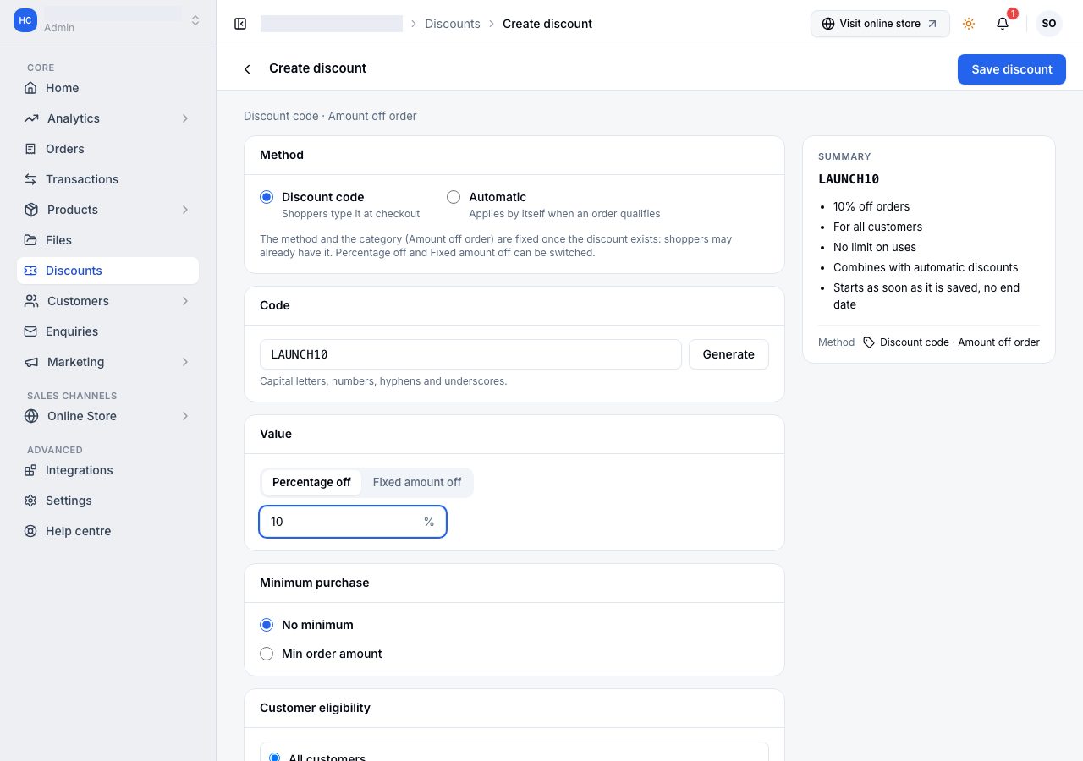Click the Home house icon
Viewport: 1083px width, 761px height.
[x=30, y=88]
